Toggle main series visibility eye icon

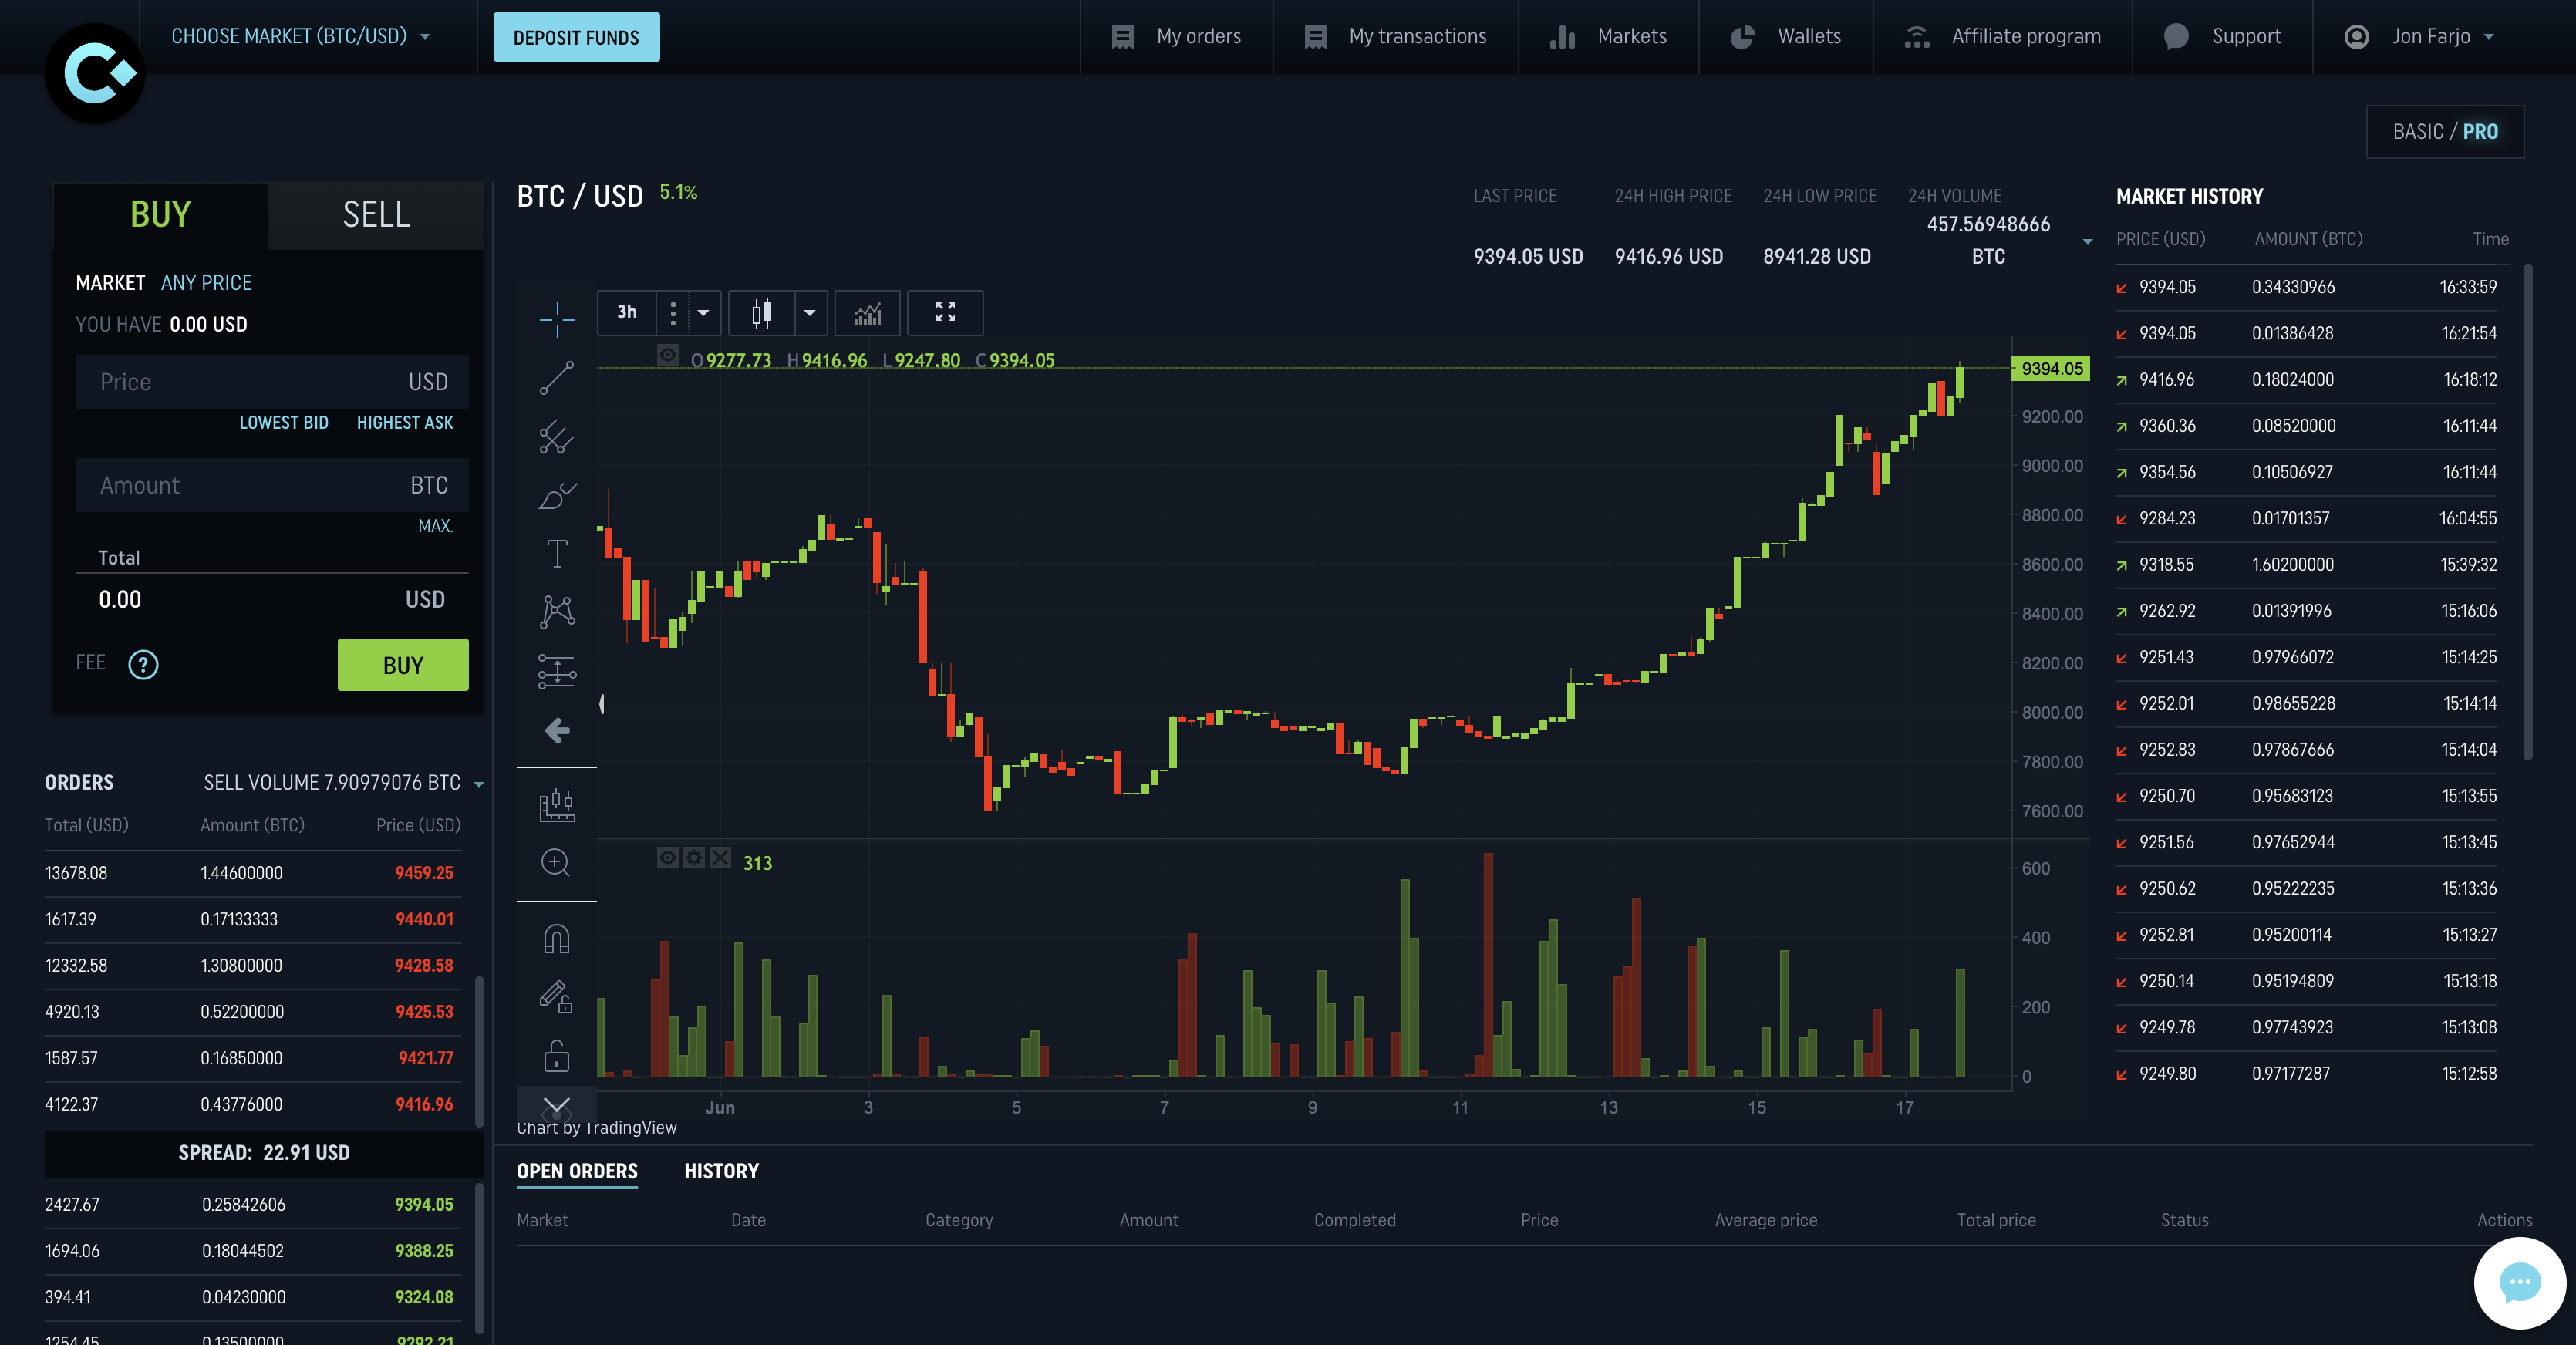pos(667,355)
